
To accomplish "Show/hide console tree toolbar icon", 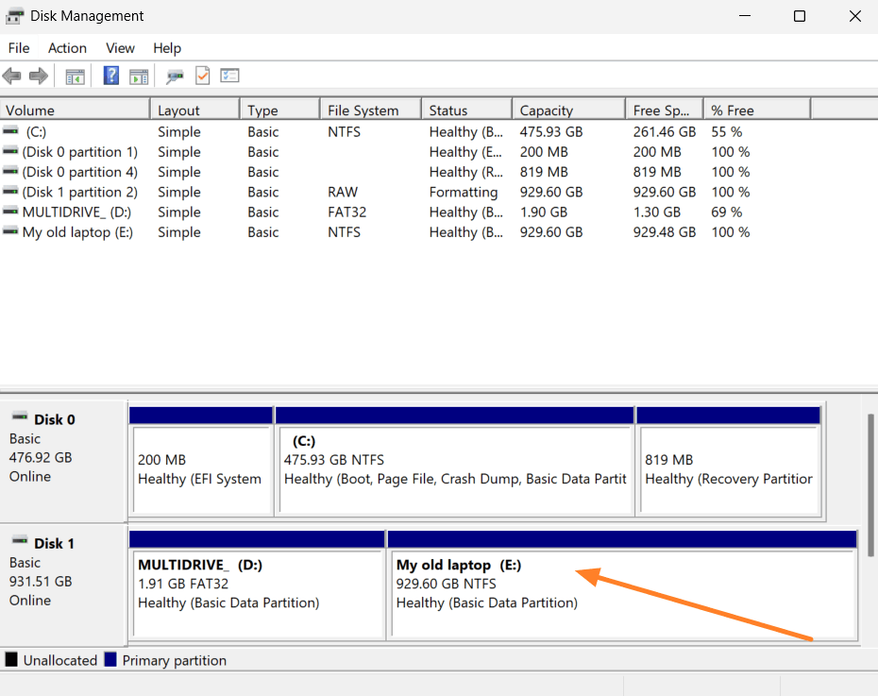I will click(75, 76).
